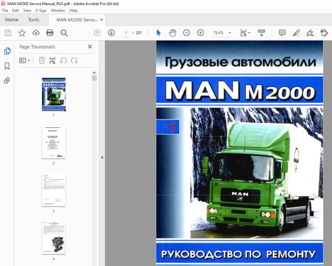Image resolution: width=332 pixels, height=266 pixels.
Task: Switch to the Tools tab
Action: (34, 20)
